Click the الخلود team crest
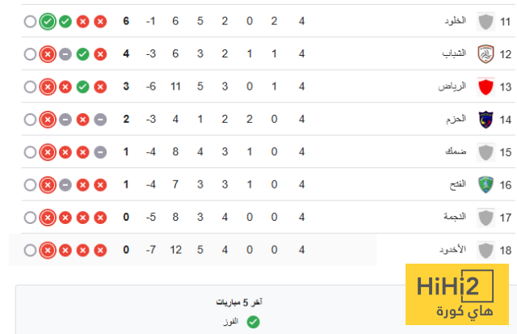 (485, 22)
